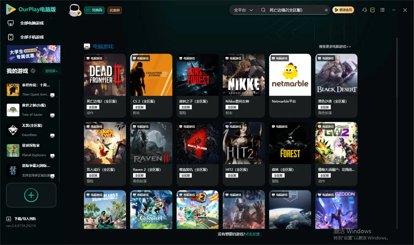The height and width of the screenshot is (245, 414).
Task: Click the refresh icon next to 我的游戏
Action: click(x=33, y=71)
